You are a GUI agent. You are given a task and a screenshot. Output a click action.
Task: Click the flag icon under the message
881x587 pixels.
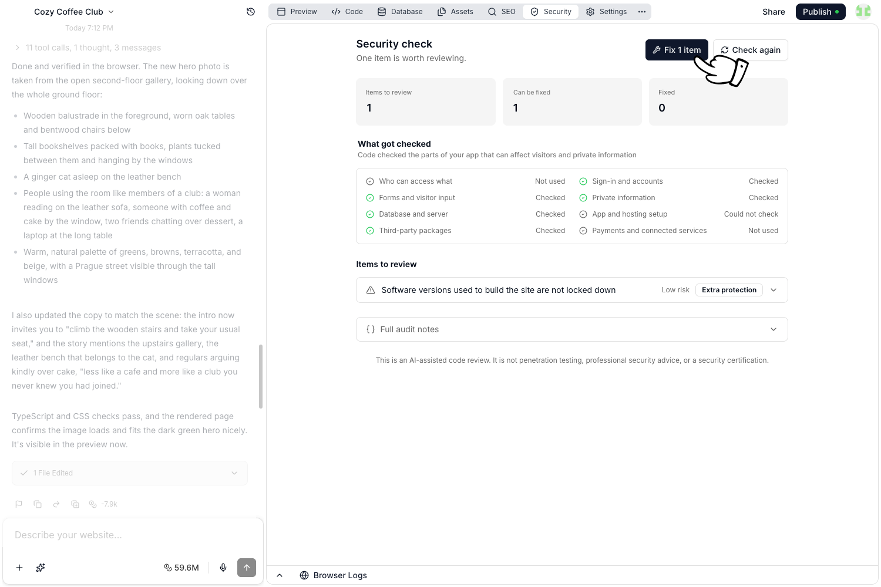click(x=19, y=504)
